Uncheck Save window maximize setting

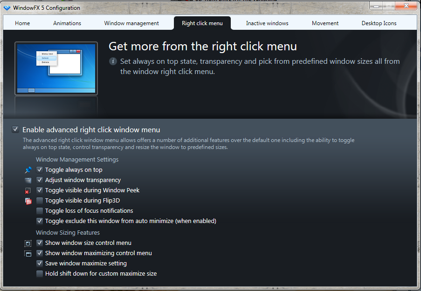tap(40, 264)
